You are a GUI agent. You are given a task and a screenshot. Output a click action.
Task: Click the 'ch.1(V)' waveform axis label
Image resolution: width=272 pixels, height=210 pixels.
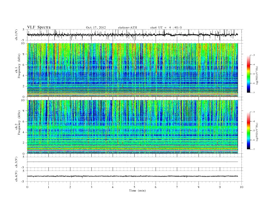pyautogui.click(x=16, y=35)
